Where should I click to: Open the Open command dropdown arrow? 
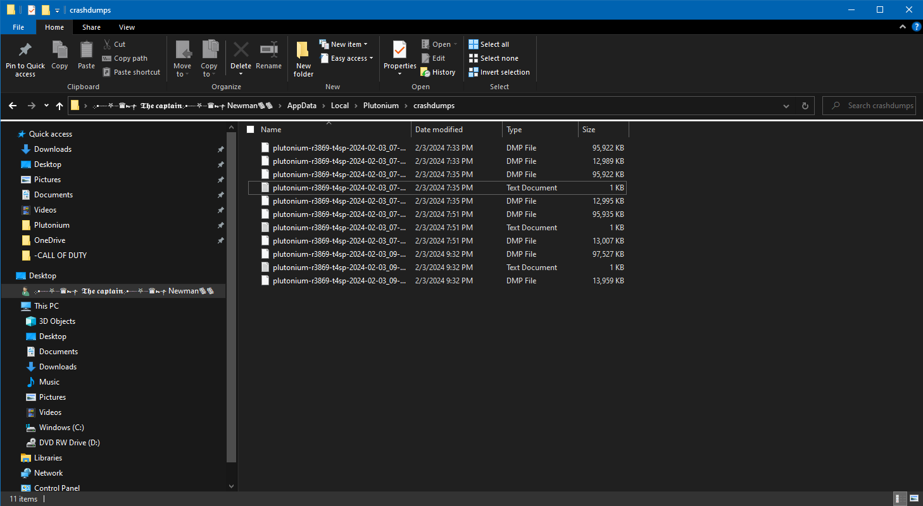tap(455, 44)
